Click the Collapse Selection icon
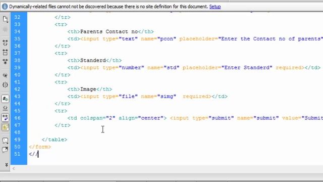Image resolution: width=323 pixels, height=182 pixels. pyautogui.click(x=5, y=52)
